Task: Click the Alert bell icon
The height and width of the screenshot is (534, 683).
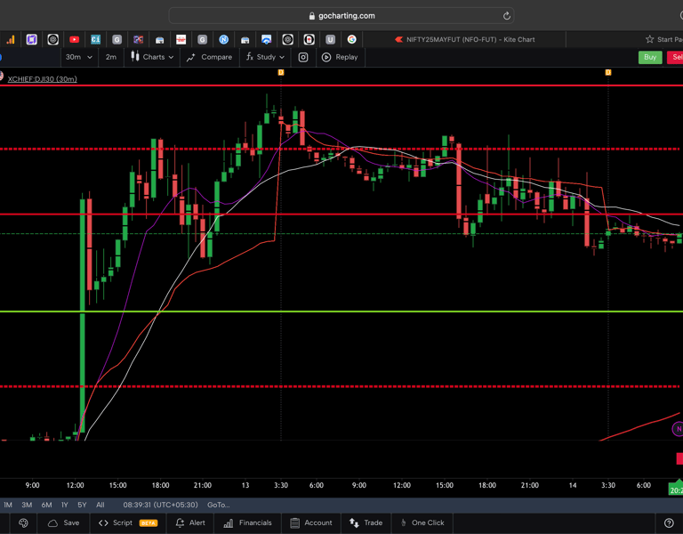Action: pyautogui.click(x=180, y=522)
